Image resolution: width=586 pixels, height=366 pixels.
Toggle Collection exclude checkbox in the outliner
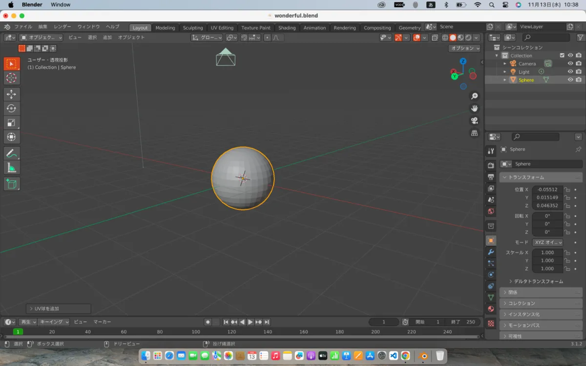click(562, 55)
